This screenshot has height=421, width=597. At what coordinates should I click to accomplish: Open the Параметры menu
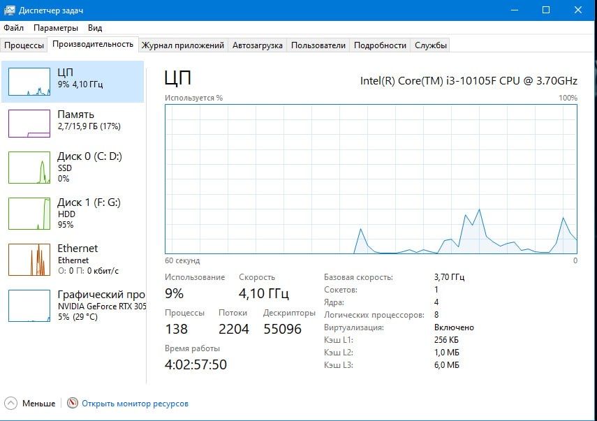click(x=56, y=28)
